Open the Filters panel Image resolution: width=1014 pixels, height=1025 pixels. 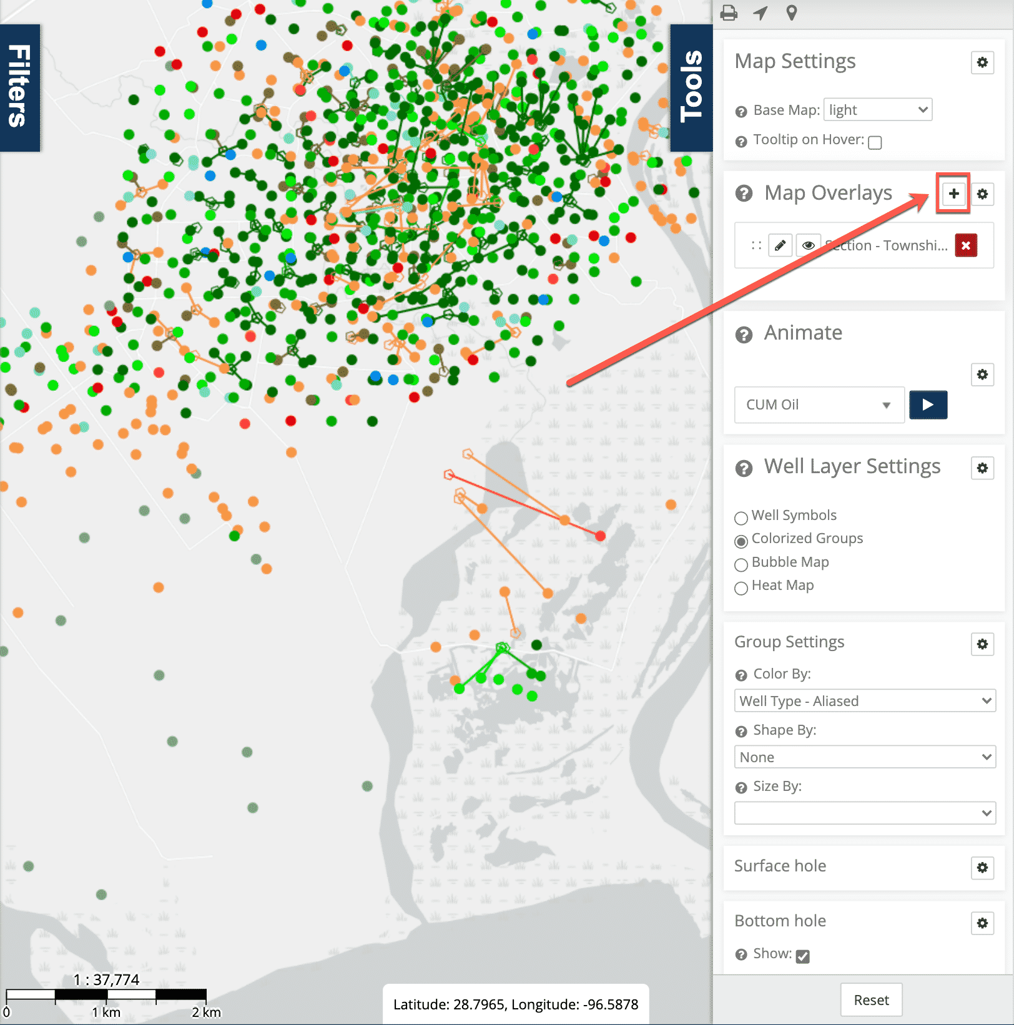pos(20,87)
